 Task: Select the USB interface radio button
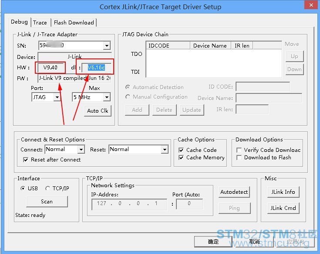pyautogui.click(x=23, y=189)
